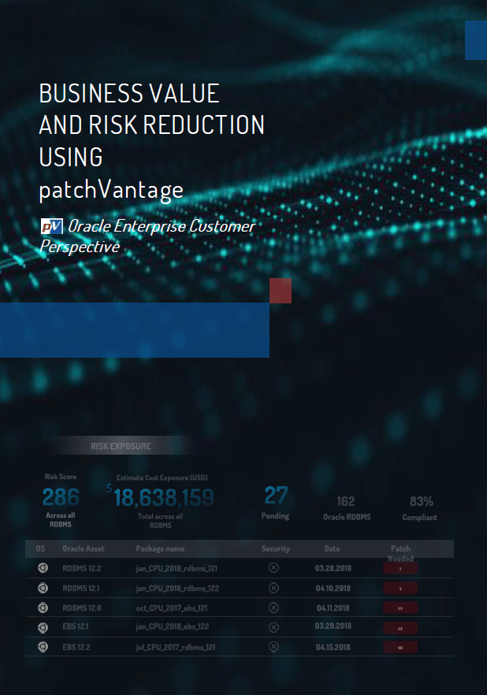This screenshot has width=487, height=695.
Task: Click the Date column header
Action: tap(332, 548)
